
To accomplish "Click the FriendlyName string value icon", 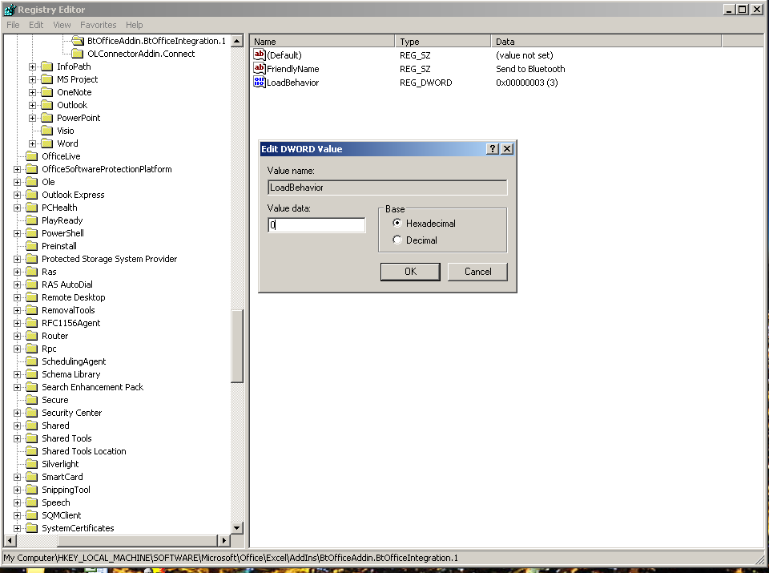I will (259, 68).
